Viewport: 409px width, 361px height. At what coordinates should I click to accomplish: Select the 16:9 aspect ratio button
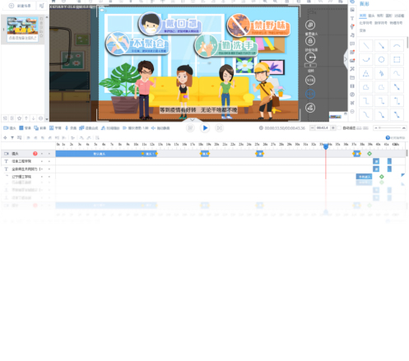click(310, 94)
